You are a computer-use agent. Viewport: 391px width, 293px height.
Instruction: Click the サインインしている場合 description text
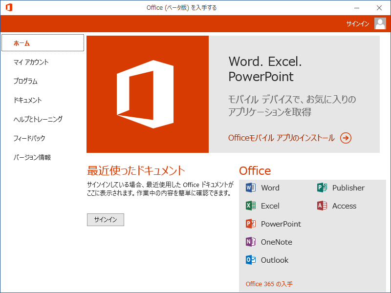point(160,188)
